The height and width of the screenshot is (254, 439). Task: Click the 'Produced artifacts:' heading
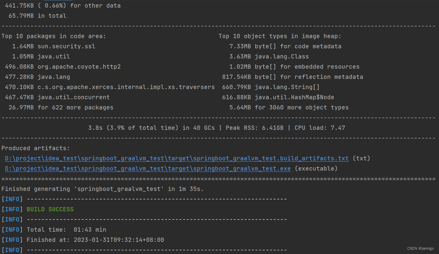[x=36, y=148]
